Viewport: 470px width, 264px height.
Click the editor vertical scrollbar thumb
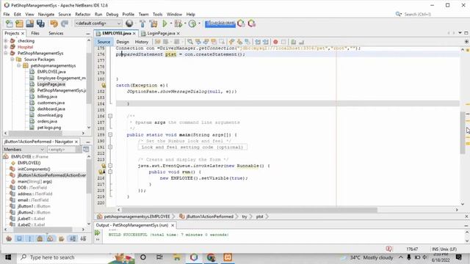(x=463, y=133)
